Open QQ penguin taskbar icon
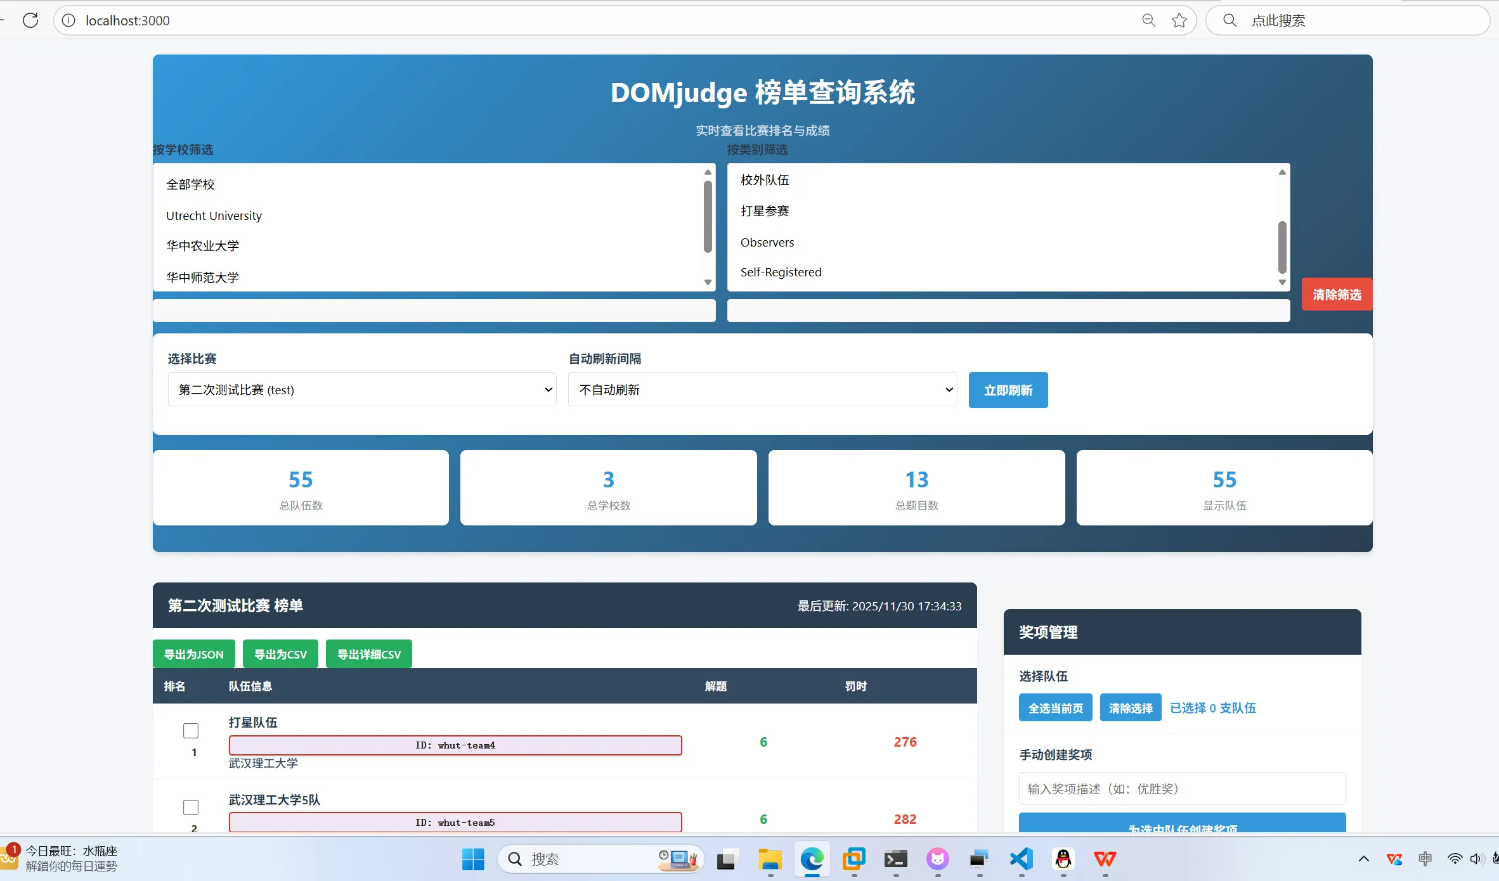The width and height of the screenshot is (1499, 881). point(1063,859)
